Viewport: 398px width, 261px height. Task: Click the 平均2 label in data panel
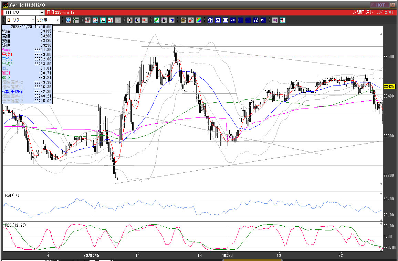[x=7, y=59]
